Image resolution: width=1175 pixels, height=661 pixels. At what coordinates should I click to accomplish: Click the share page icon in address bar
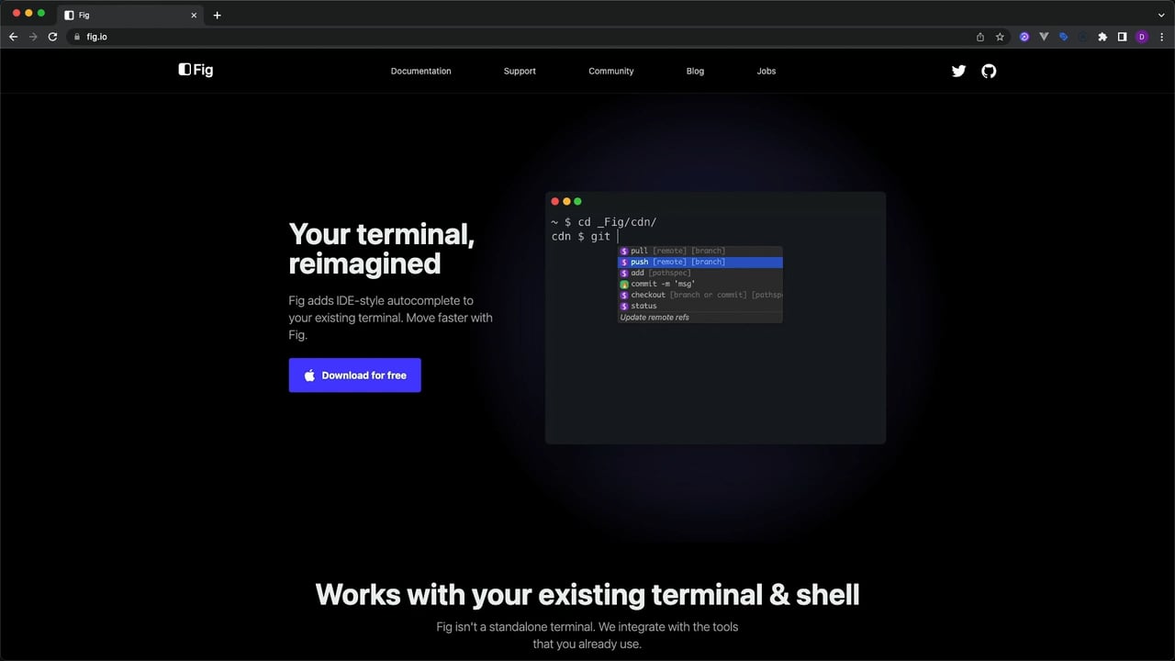[980, 37]
